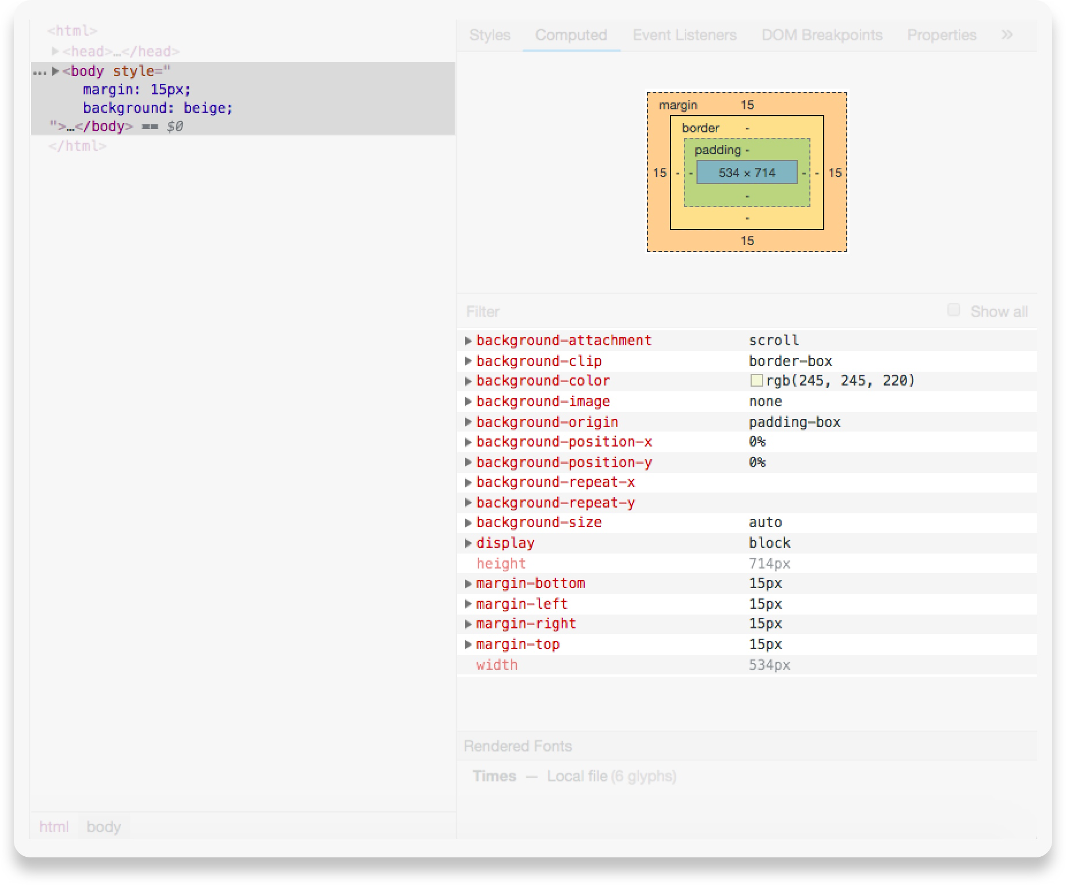This screenshot has height=885, width=1066.
Task: Click the beige background-color swatch
Action: 756,381
